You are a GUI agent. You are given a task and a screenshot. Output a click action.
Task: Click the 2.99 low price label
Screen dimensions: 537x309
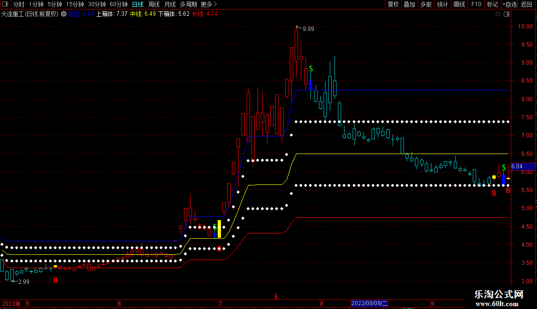(x=24, y=282)
